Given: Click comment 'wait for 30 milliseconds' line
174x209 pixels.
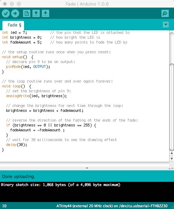Looking at the screenshot, I should [61, 140].
